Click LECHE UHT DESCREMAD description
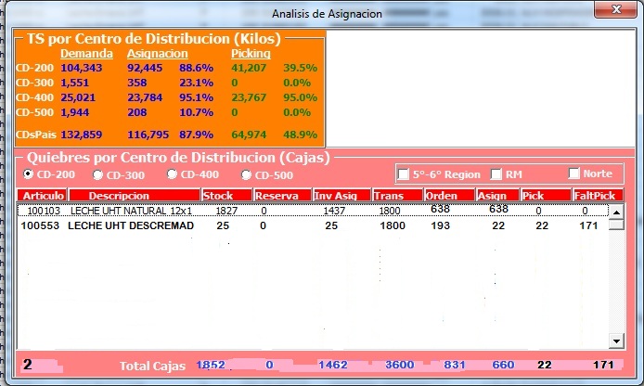 (x=131, y=225)
